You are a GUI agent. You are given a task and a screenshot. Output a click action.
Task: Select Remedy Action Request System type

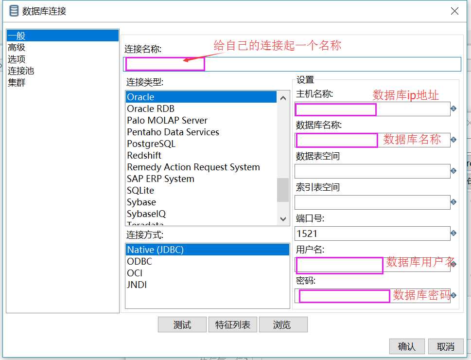pos(201,167)
